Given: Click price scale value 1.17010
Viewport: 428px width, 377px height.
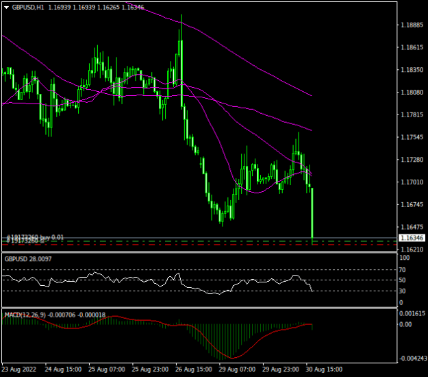Looking at the screenshot, I should (412, 182).
